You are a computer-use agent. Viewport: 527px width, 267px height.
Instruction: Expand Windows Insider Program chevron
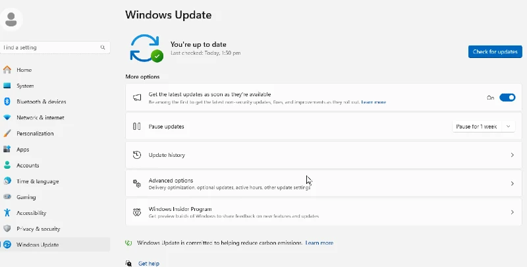(x=513, y=212)
